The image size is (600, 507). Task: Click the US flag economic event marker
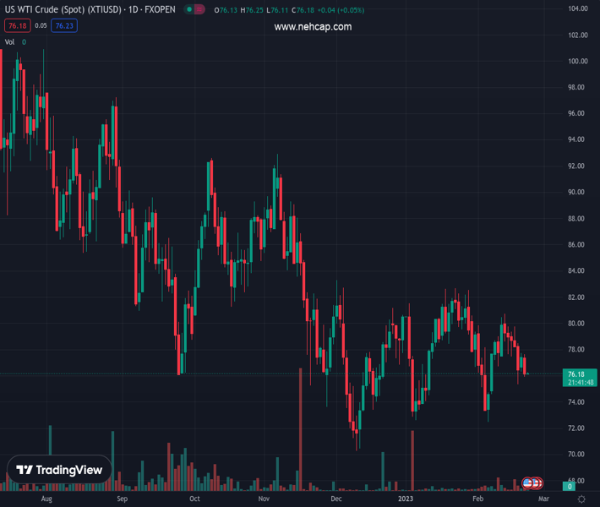[x=528, y=482]
